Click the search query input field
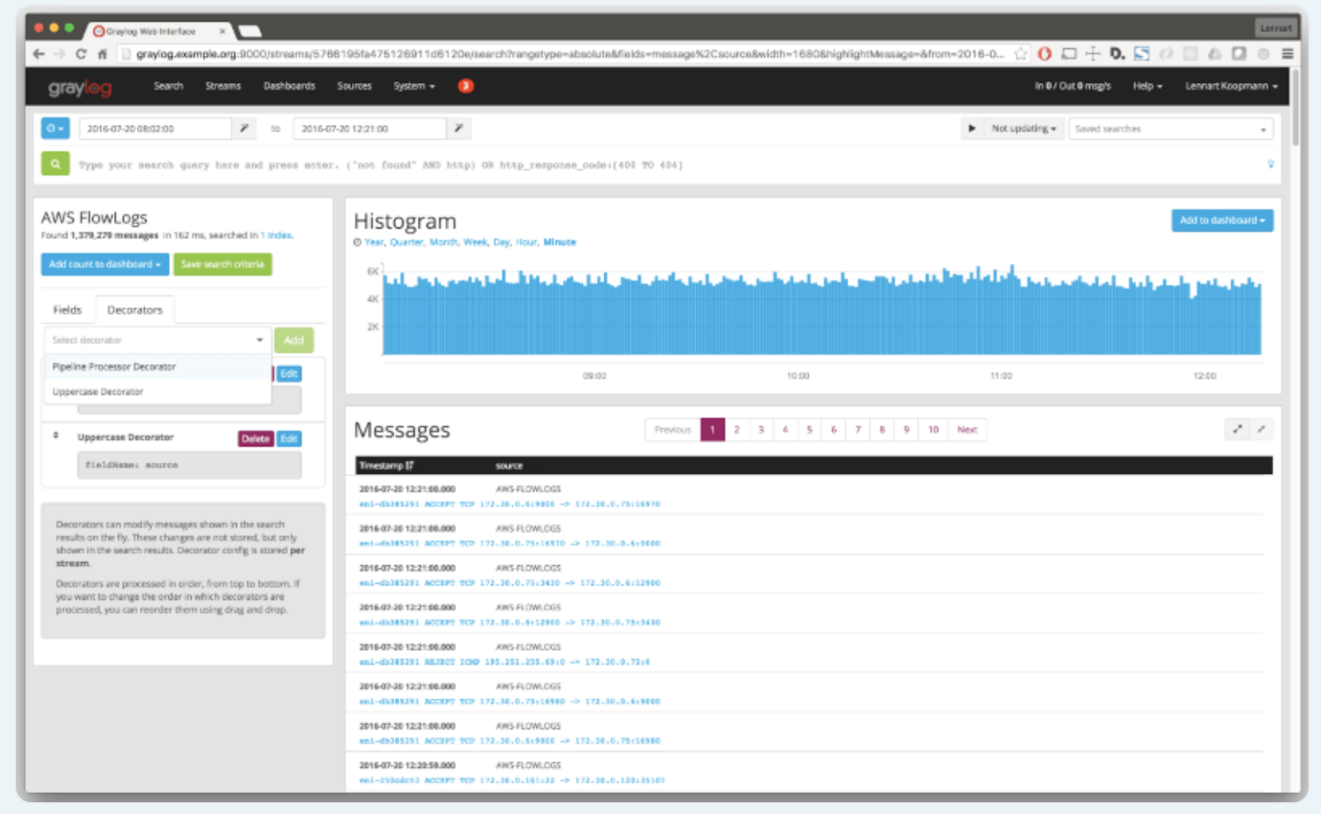The height and width of the screenshot is (814, 1321). (x=668, y=165)
